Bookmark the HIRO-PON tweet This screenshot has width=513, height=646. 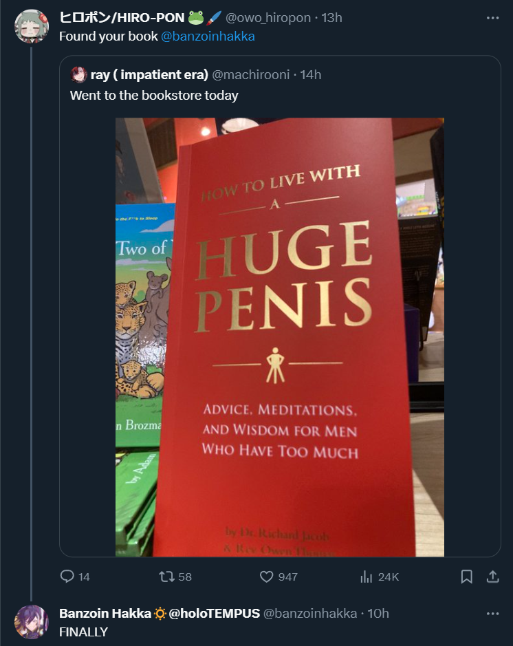(466, 577)
